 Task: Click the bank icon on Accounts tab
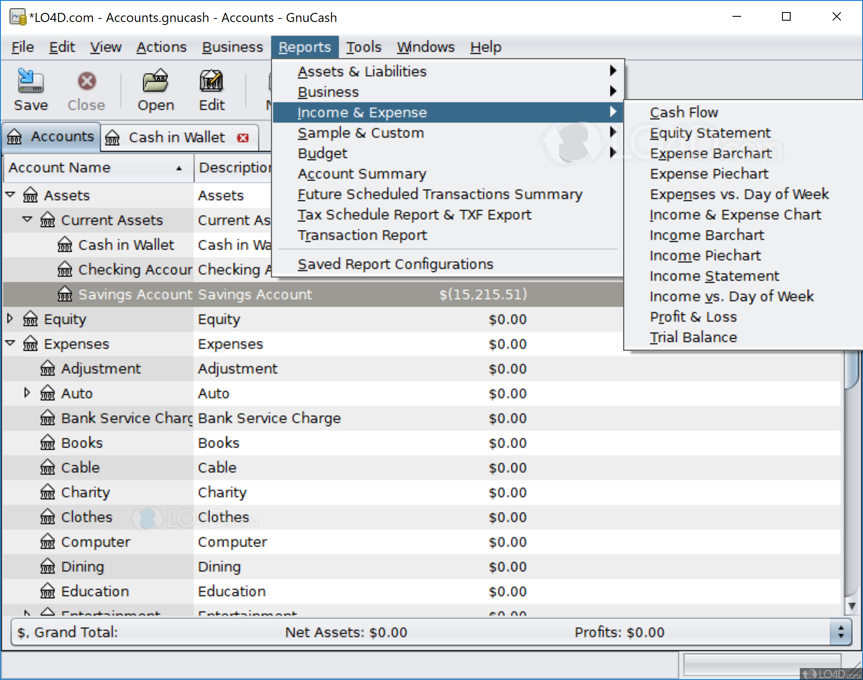tap(14, 137)
